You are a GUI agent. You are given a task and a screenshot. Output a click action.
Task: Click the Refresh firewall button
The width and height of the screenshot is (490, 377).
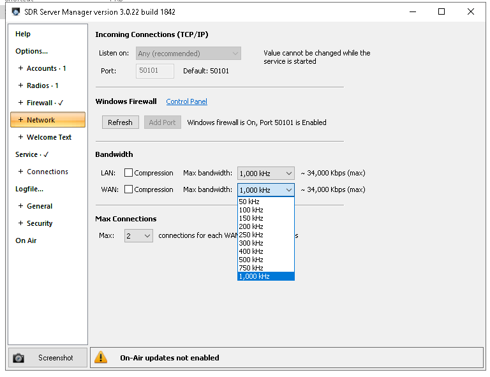pyautogui.click(x=120, y=122)
